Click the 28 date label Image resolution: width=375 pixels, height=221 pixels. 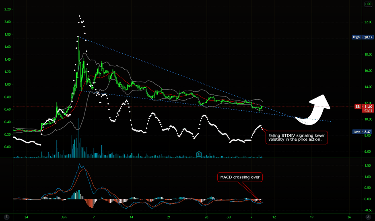click(206, 217)
